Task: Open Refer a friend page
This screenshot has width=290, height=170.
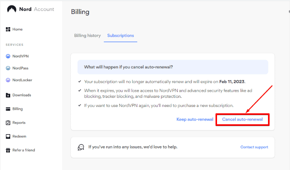Action: click(23, 150)
